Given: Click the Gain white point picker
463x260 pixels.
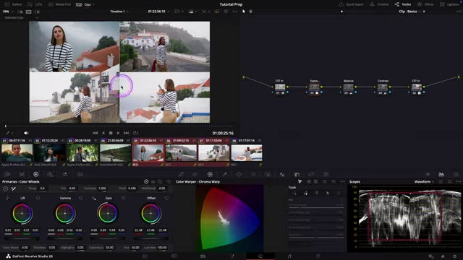Looking at the screenshot, I should 93,198.
